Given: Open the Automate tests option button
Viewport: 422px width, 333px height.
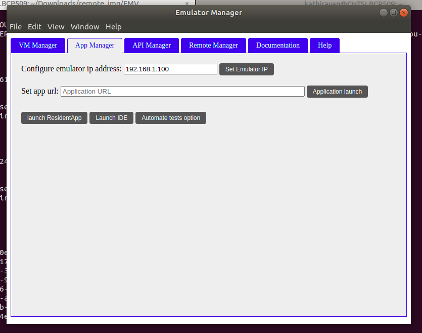Looking at the screenshot, I should (170, 118).
